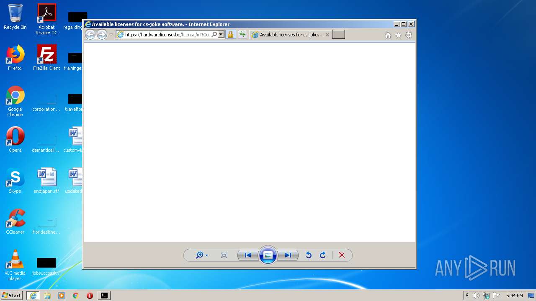Refresh the page with green arrows button
This screenshot has height=301, width=536.
pyautogui.click(x=242, y=35)
